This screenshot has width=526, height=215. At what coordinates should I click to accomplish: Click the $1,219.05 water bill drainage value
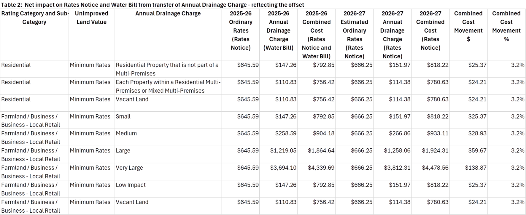click(x=283, y=151)
